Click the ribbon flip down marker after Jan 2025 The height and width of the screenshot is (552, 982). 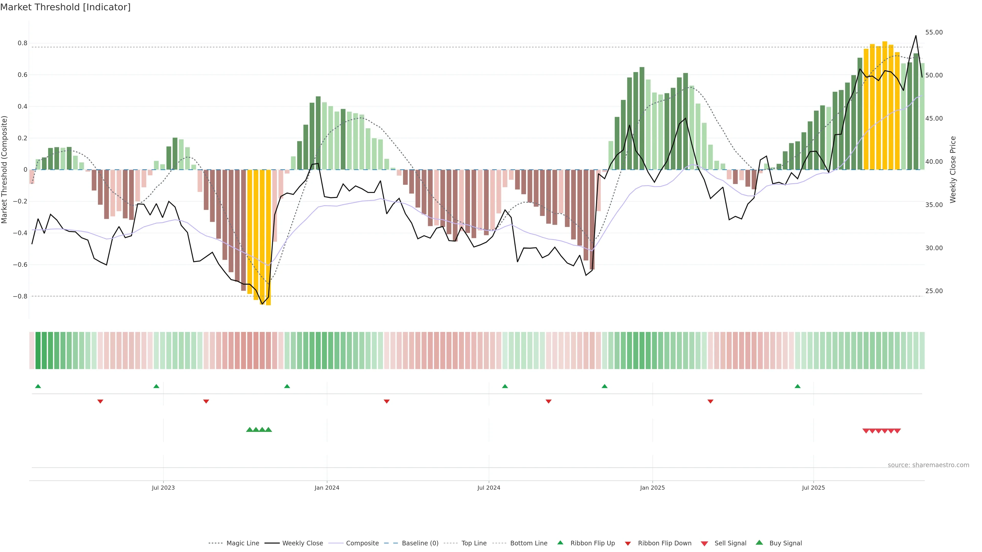click(x=710, y=401)
